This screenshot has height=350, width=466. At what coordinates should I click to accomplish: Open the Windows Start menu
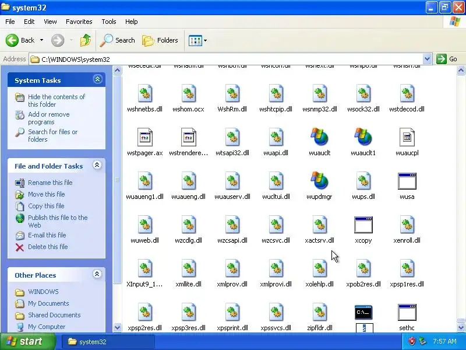pos(28,341)
